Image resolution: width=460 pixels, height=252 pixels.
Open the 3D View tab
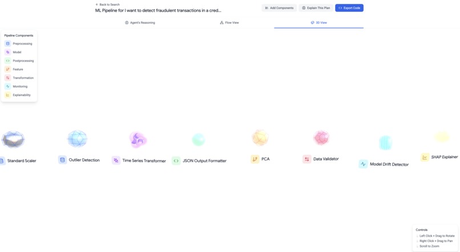(318, 23)
